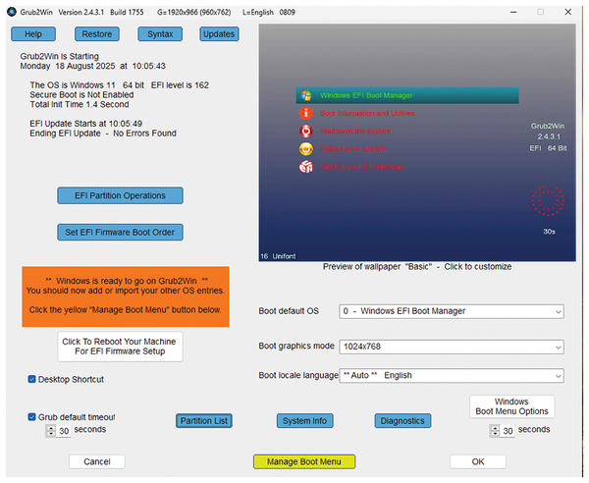The height and width of the screenshot is (483, 589).
Task: Click the Windows logo icon in preview
Action: coord(307,95)
